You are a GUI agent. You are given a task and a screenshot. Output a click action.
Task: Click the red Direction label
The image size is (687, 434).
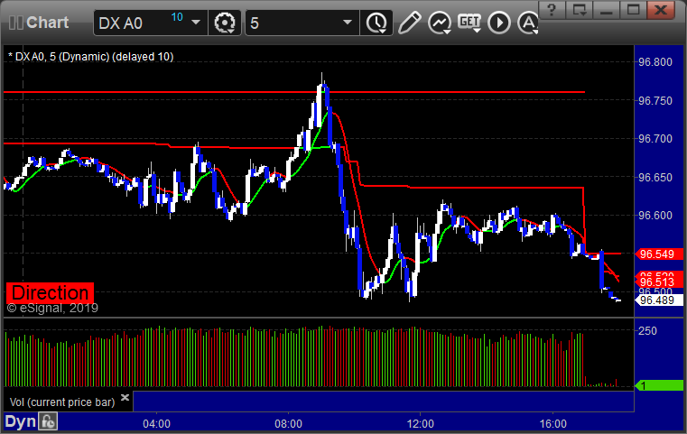point(50,292)
